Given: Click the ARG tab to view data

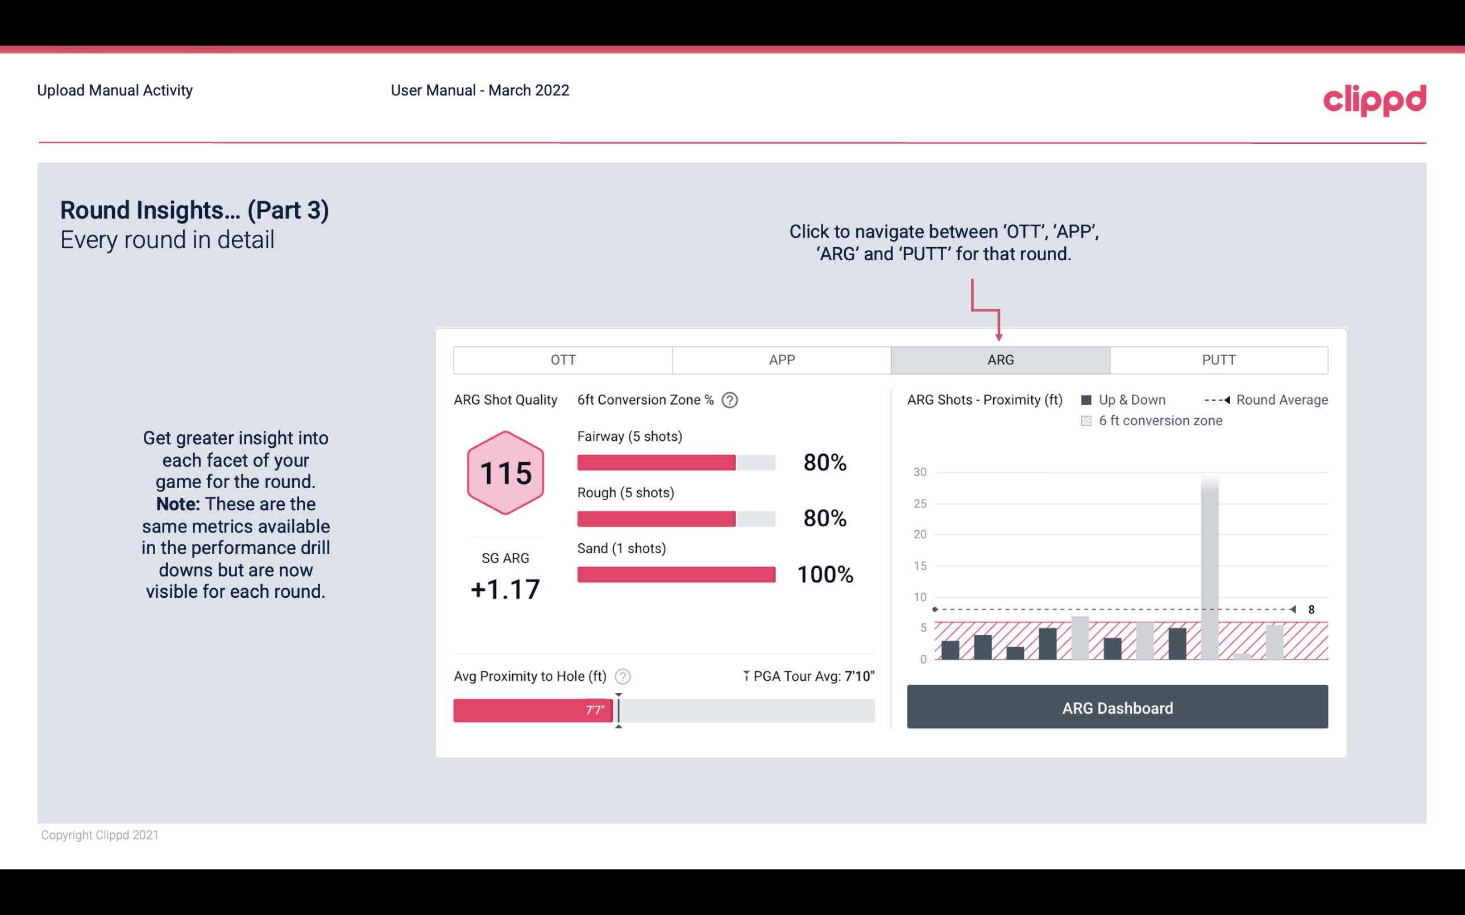Looking at the screenshot, I should coord(998,359).
